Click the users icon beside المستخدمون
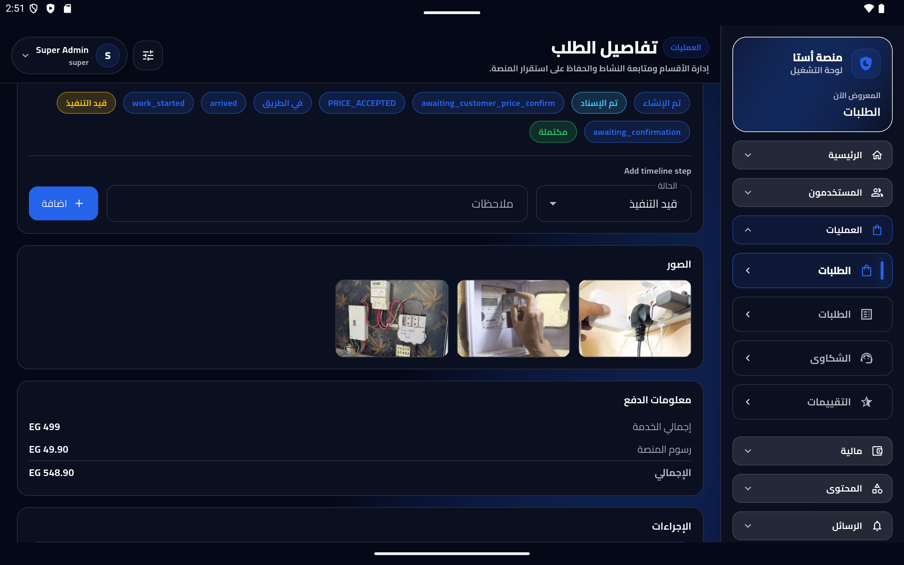The image size is (904, 565). click(x=877, y=192)
